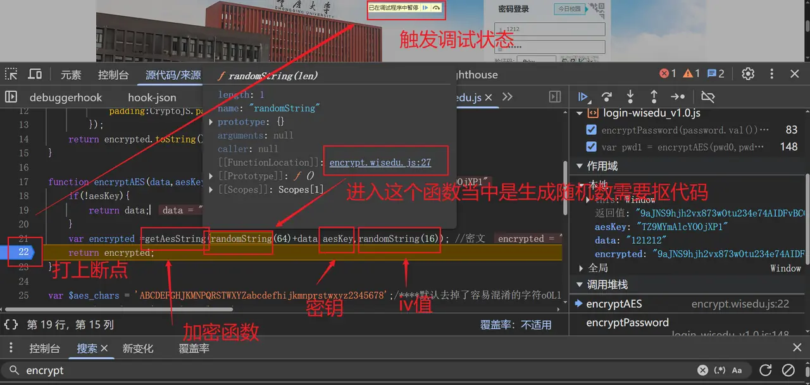
Task: Step over next function call
Action: 606,97
